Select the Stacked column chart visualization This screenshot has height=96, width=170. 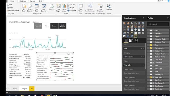click(x=128, y=23)
